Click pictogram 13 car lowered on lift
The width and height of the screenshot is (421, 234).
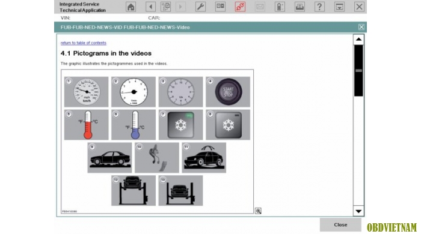pos(180,191)
